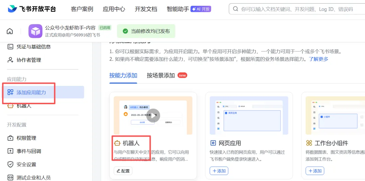
Task: Click the workbench widget icon on the card
Action: [x=309, y=143]
